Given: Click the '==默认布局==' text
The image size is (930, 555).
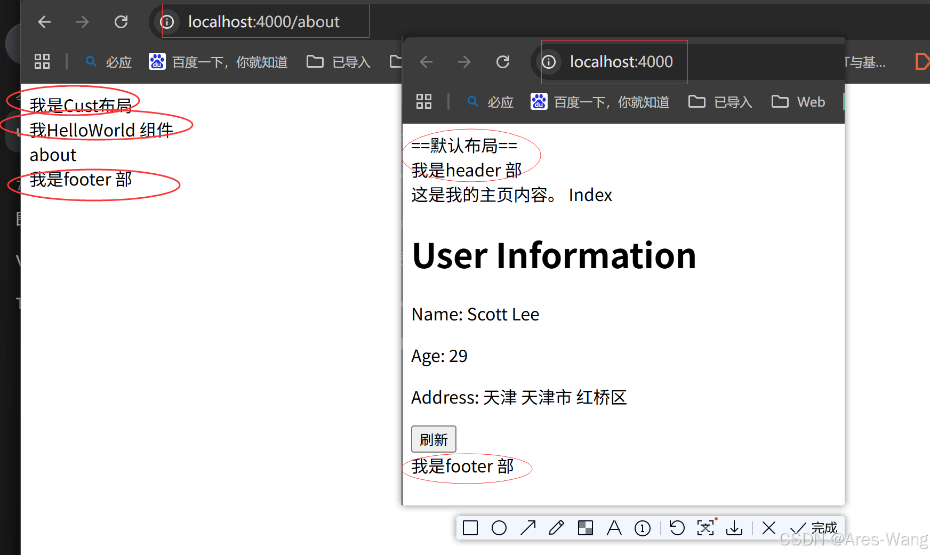Looking at the screenshot, I should [464, 146].
